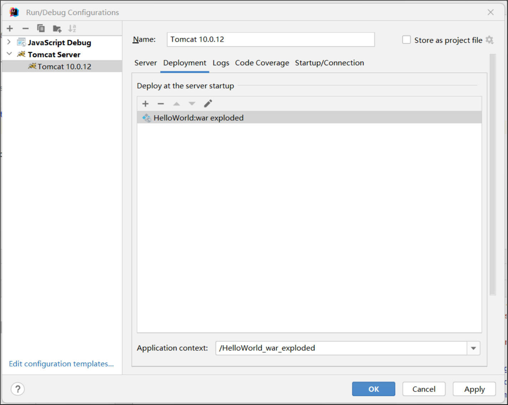
Task: Switch to the Server tab
Action: 146,63
